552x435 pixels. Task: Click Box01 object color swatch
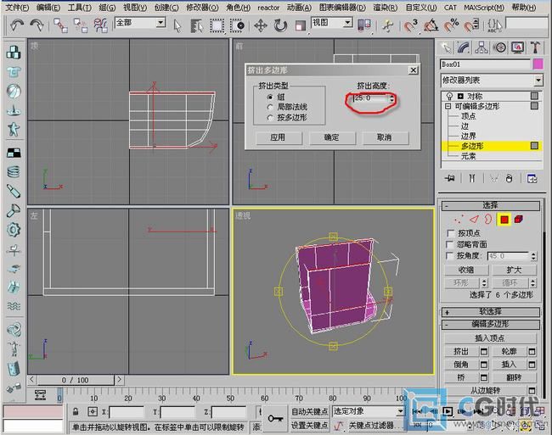(x=538, y=64)
